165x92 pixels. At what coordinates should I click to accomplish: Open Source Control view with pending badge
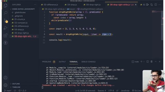[5, 20]
